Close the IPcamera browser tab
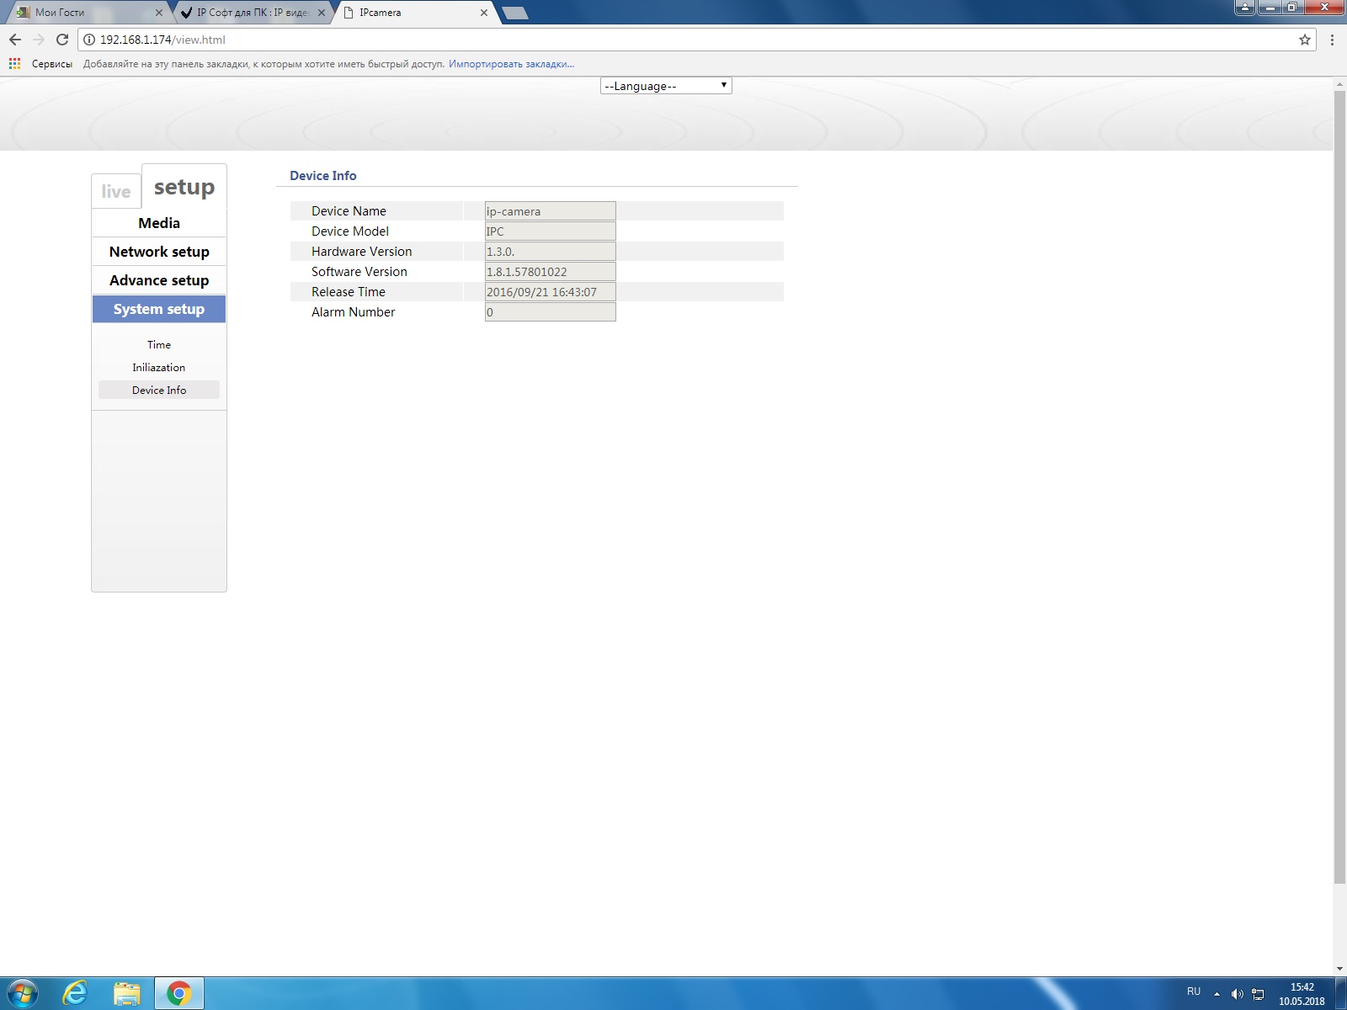 click(x=484, y=13)
